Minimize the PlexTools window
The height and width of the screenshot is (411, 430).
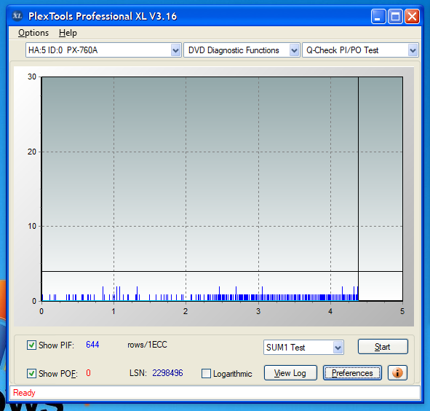378,17
